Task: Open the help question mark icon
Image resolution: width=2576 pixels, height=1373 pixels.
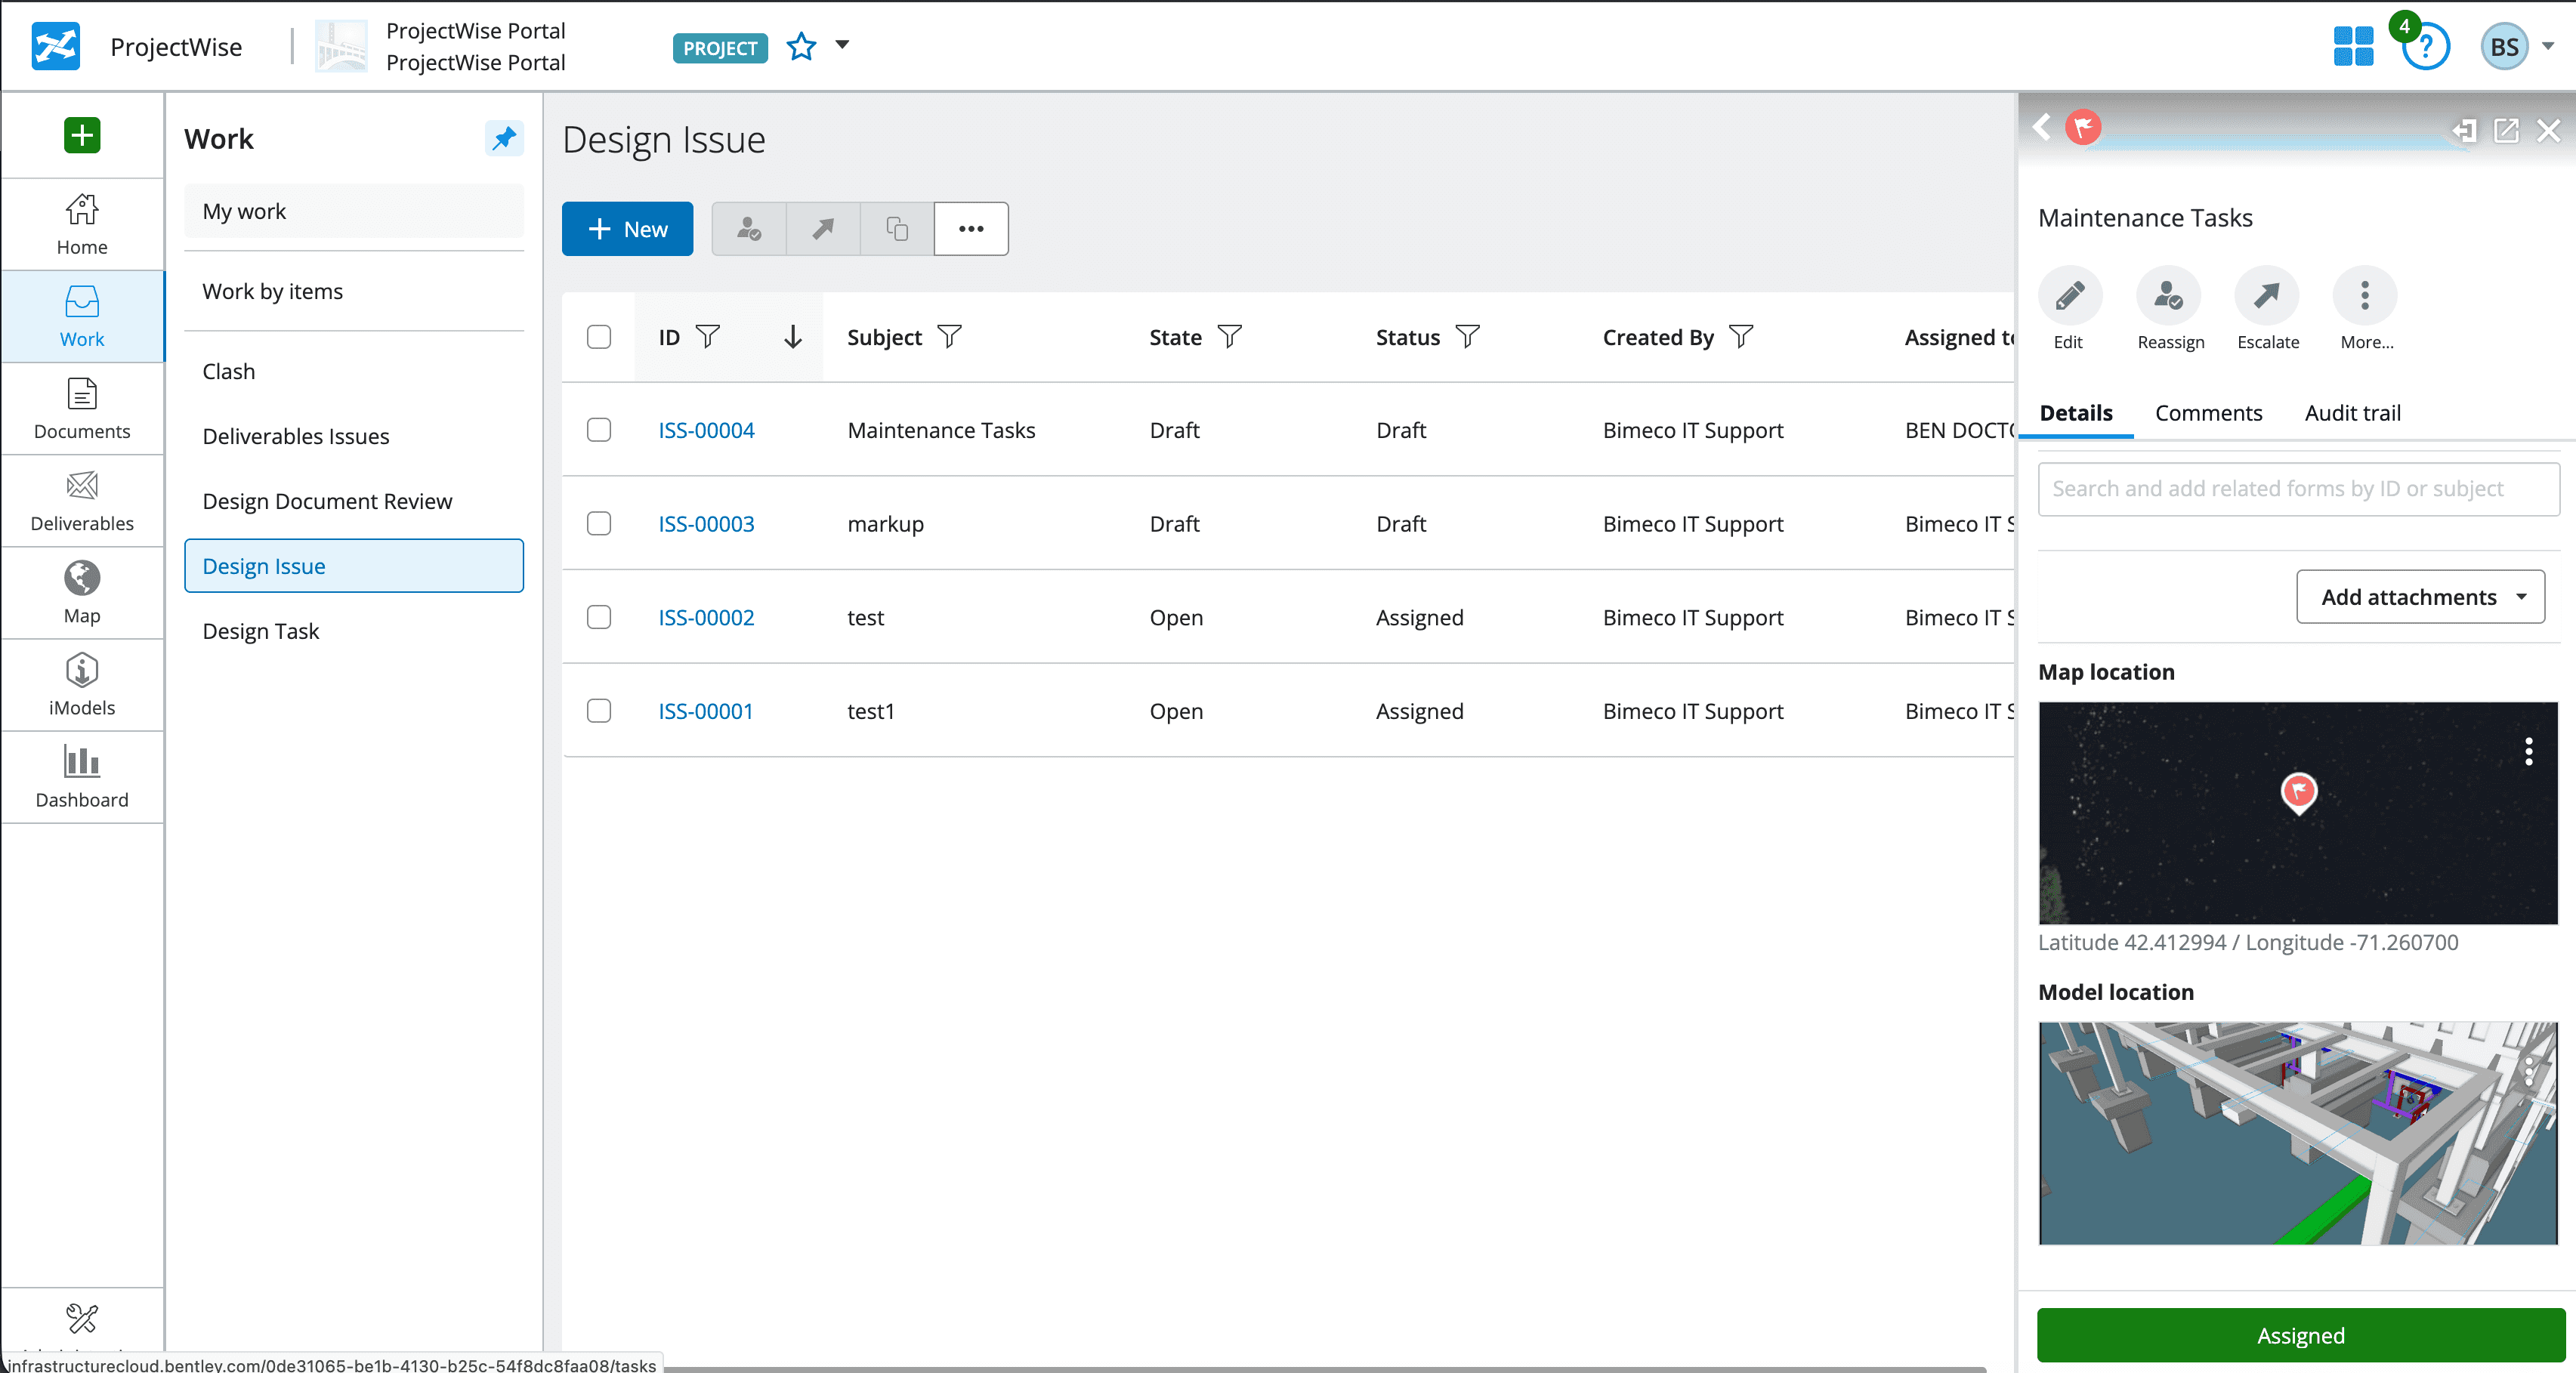Action: pyautogui.click(x=2424, y=47)
